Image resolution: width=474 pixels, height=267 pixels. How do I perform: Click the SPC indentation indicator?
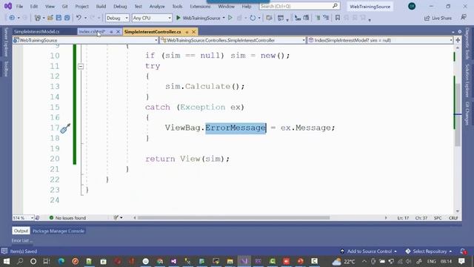pyautogui.click(x=438, y=218)
